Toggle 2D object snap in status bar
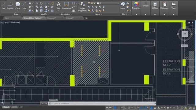The image size is (196, 110). coord(145,108)
